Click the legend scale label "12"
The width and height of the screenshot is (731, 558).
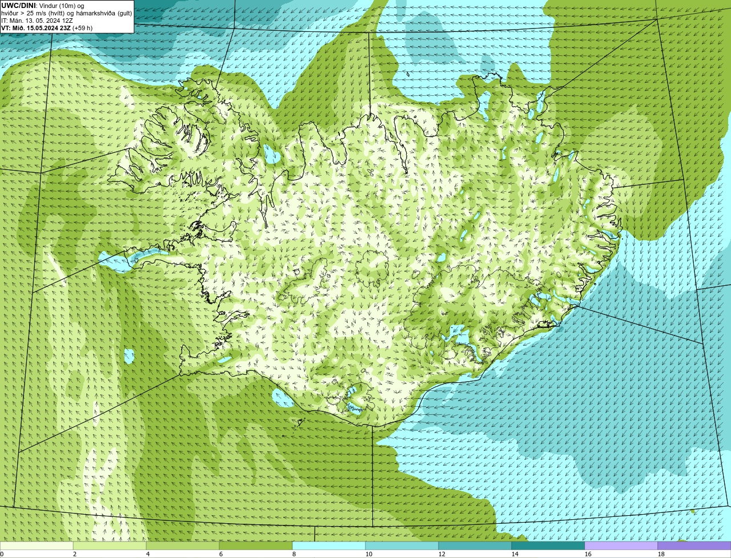pyautogui.click(x=441, y=554)
